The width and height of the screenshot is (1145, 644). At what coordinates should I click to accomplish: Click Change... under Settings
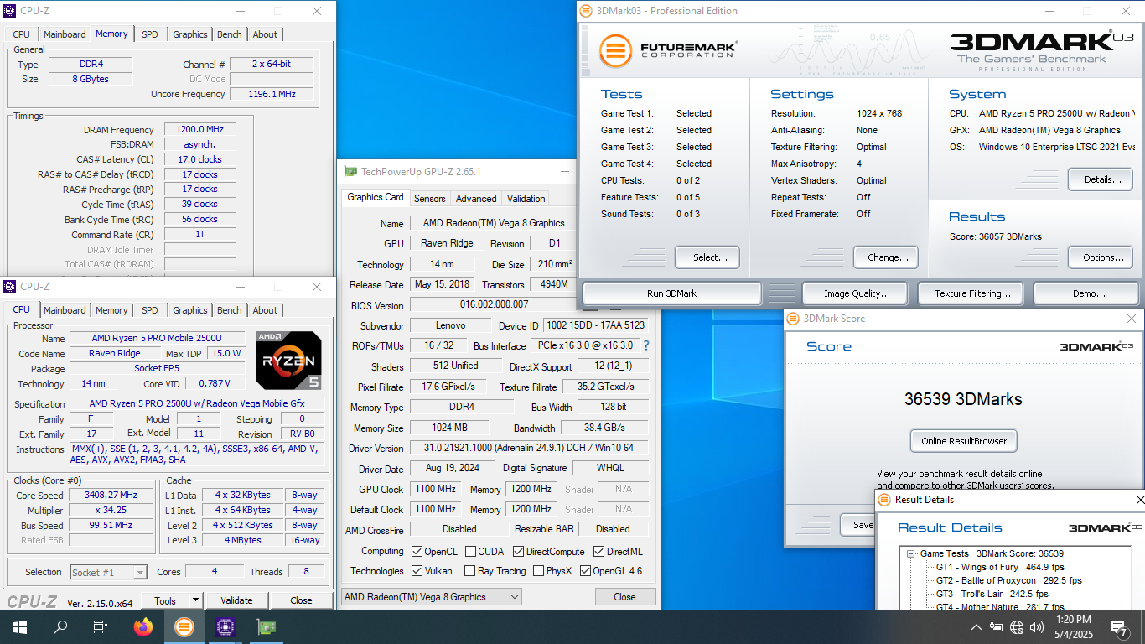tap(886, 257)
